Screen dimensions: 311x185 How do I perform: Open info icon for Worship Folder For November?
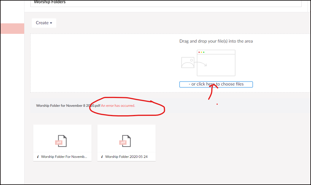[x=38, y=157]
